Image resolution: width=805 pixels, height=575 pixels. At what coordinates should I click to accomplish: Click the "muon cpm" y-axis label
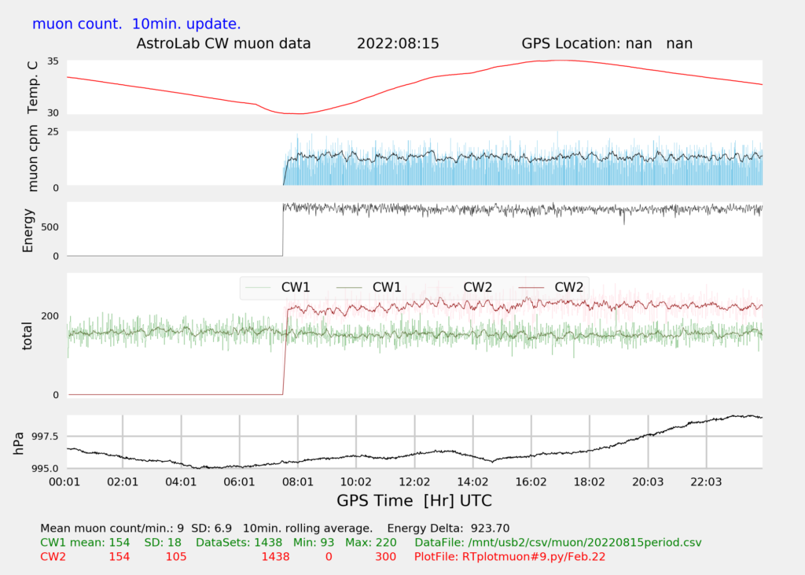point(32,158)
